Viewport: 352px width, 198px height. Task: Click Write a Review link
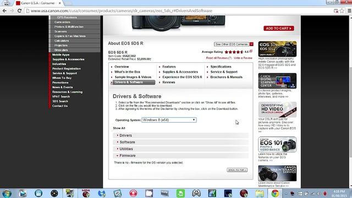(243, 58)
